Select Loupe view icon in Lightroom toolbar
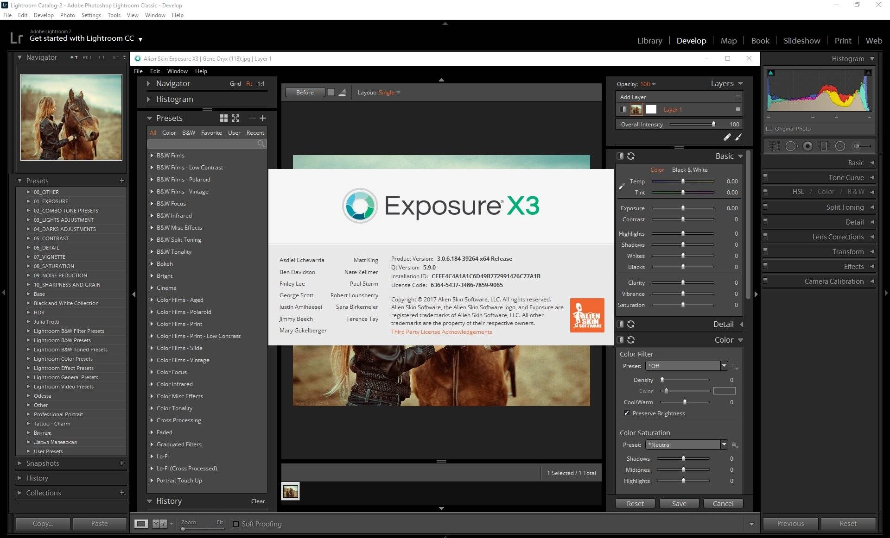 (x=141, y=524)
